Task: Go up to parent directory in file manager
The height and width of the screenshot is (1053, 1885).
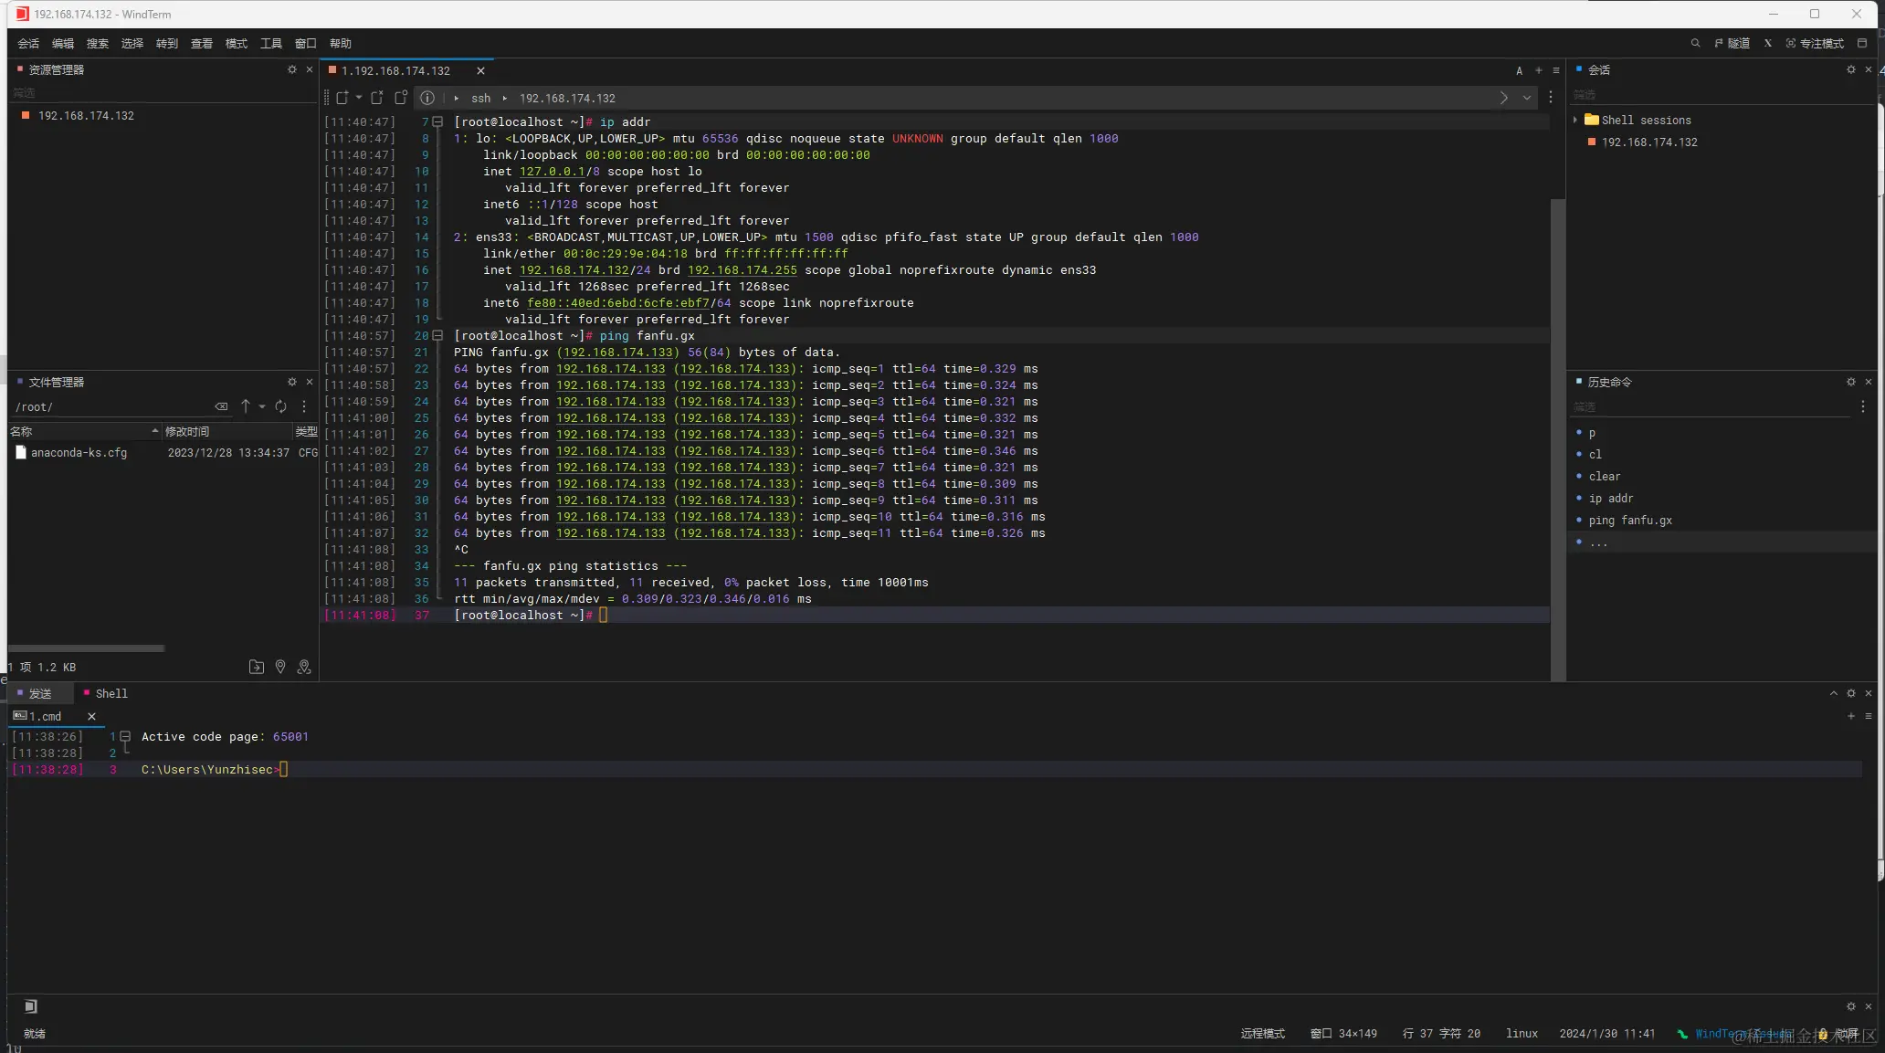Action: 246,406
